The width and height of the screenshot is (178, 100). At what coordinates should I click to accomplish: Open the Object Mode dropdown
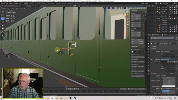pos(6,8)
